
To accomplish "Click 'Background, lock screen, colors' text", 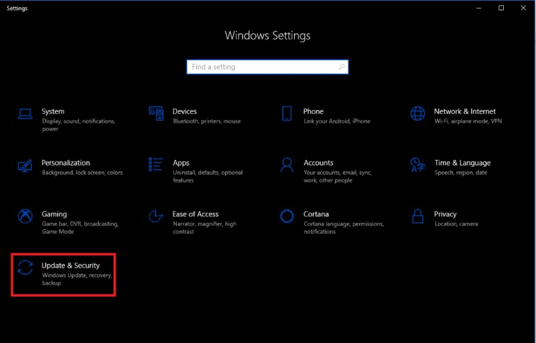I will (x=82, y=173).
